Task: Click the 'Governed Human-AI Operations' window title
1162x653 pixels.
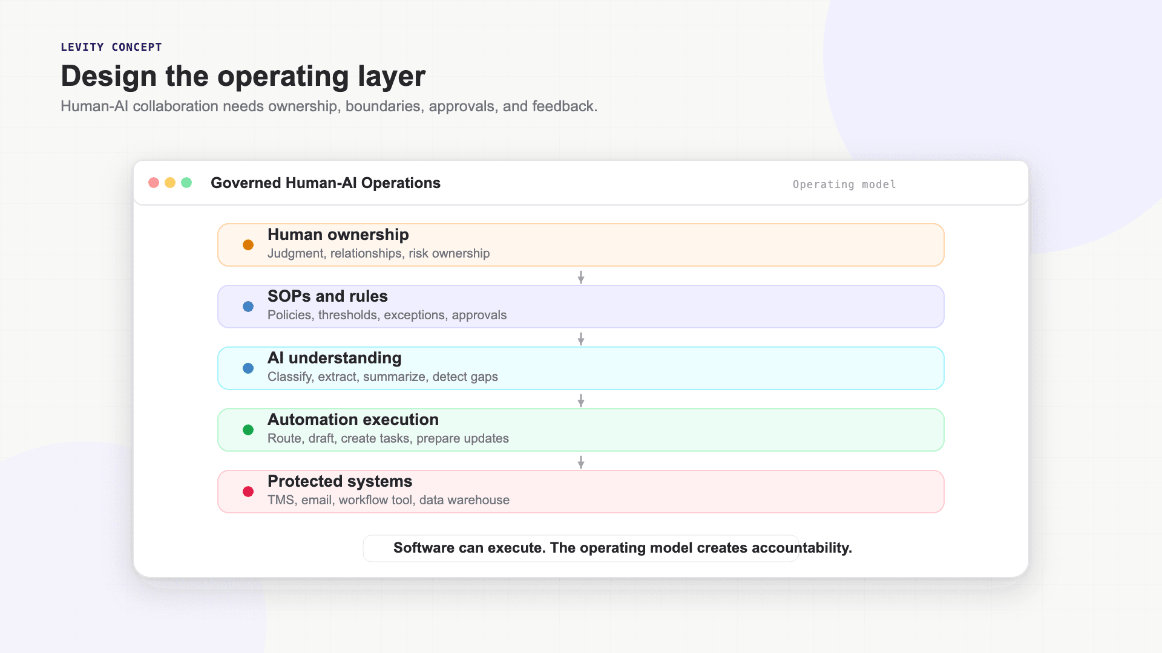Action: point(326,183)
